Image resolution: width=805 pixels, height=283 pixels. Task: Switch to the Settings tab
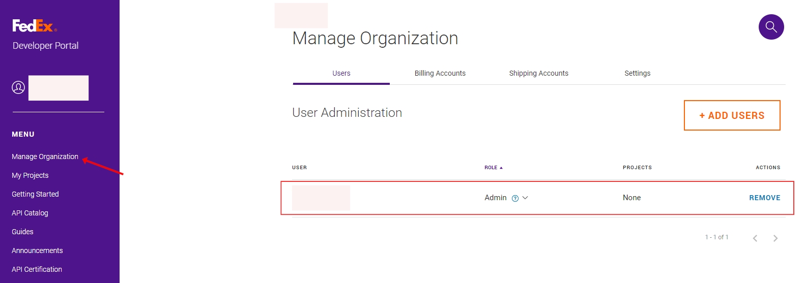(637, 73)
